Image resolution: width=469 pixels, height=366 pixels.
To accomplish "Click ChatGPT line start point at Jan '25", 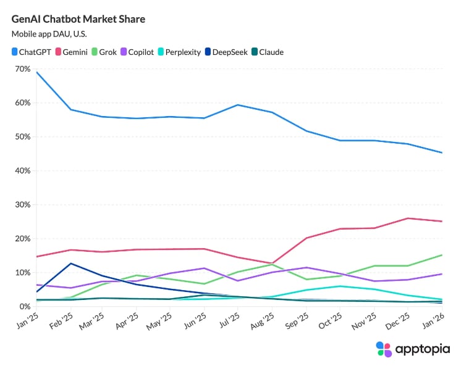I will click(37, 72).
